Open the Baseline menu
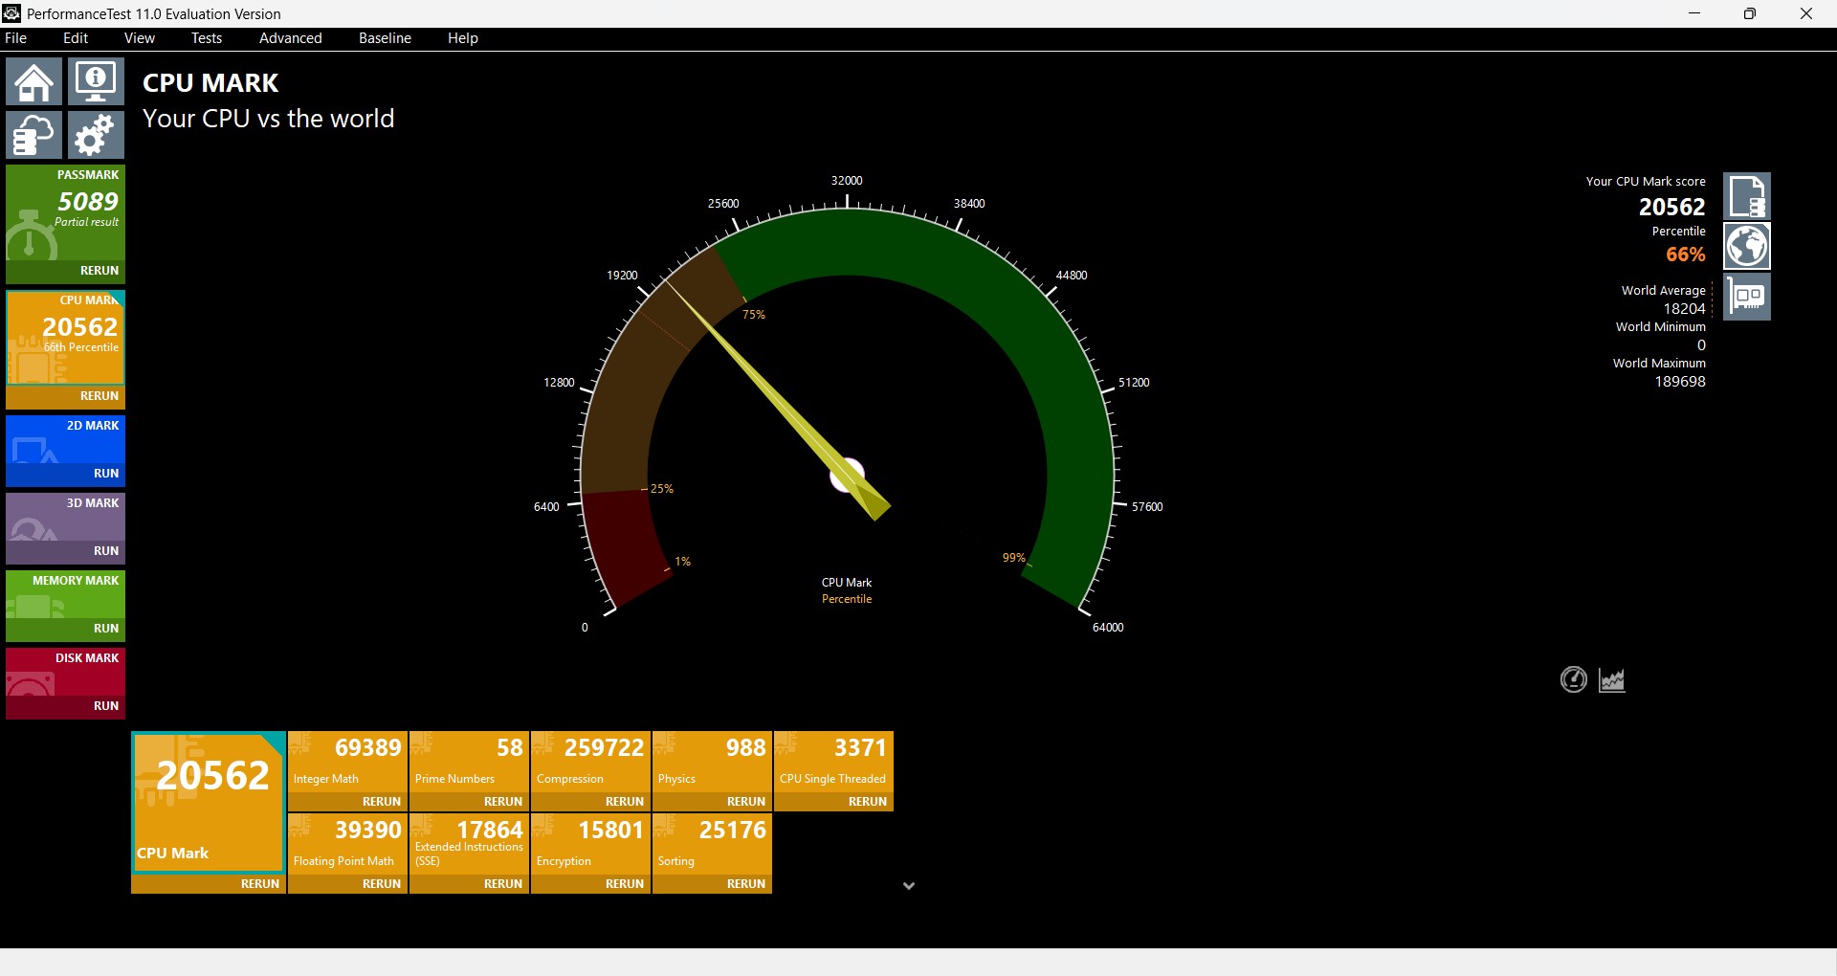1837x976 pixels. 385,38
